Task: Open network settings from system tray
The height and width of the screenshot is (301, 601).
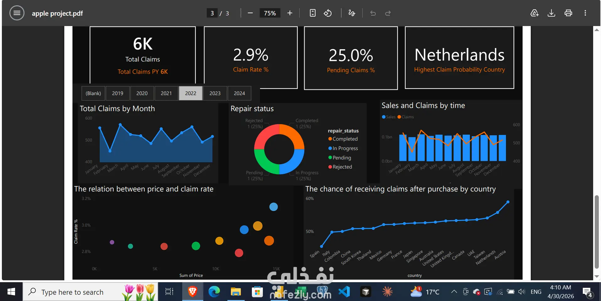Action: tap(500, 292)
